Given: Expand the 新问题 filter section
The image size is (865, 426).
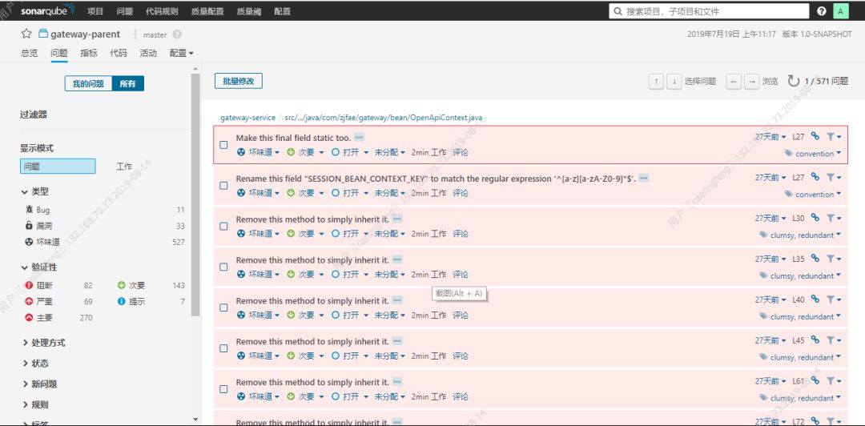Looking at the screenshot, I should pos(40,384).
